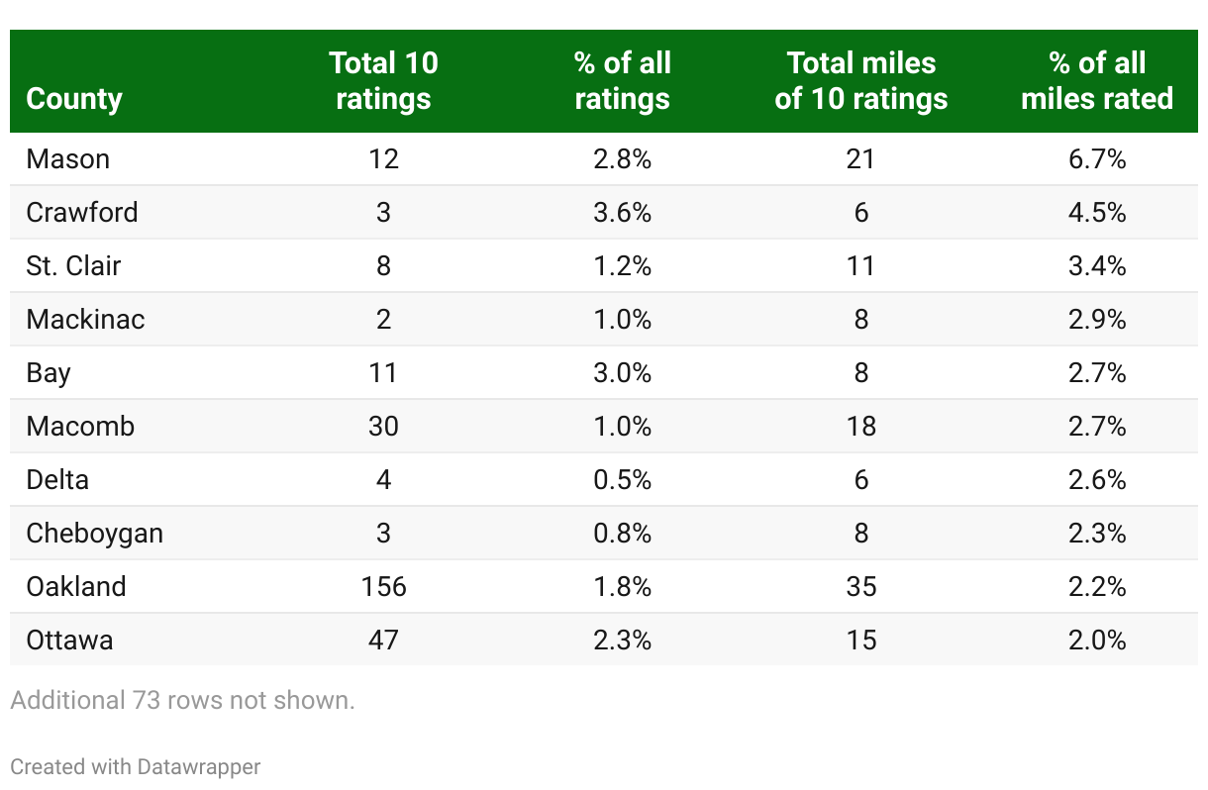Screen dimensions: 1208x790
Task: Select Crawford's 3.6% of all ratings cell
Action: pyautogui.click(x=622, y=212)
